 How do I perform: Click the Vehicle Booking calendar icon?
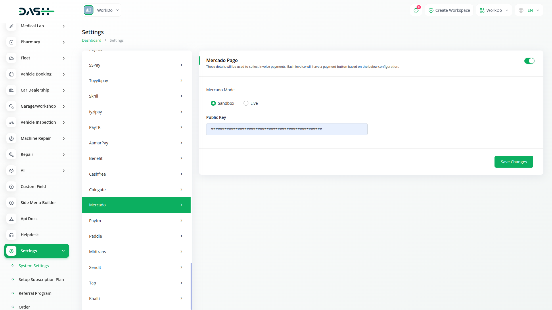11,74
